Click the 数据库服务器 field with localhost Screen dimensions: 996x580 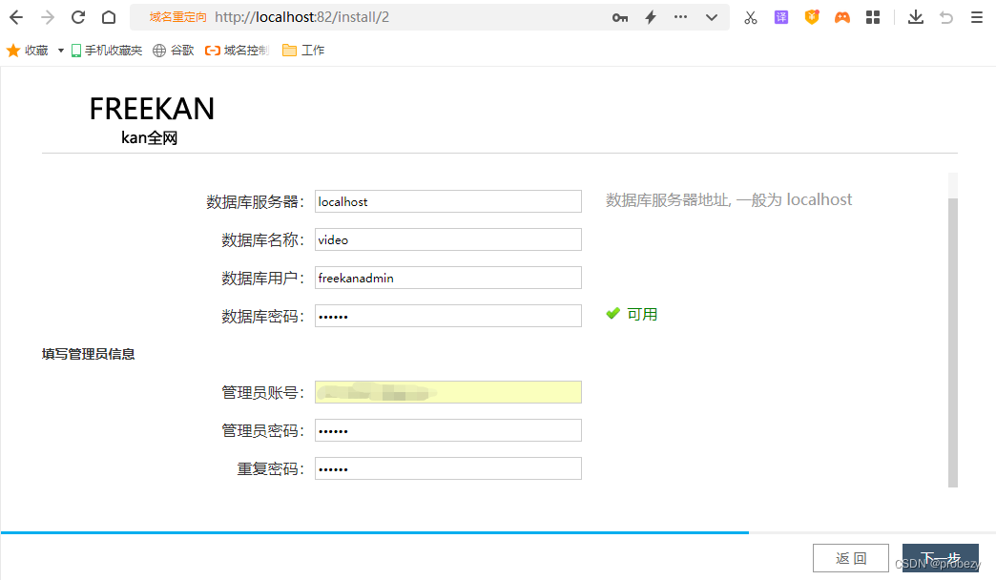pyautogui.click(x=447, y=201)
